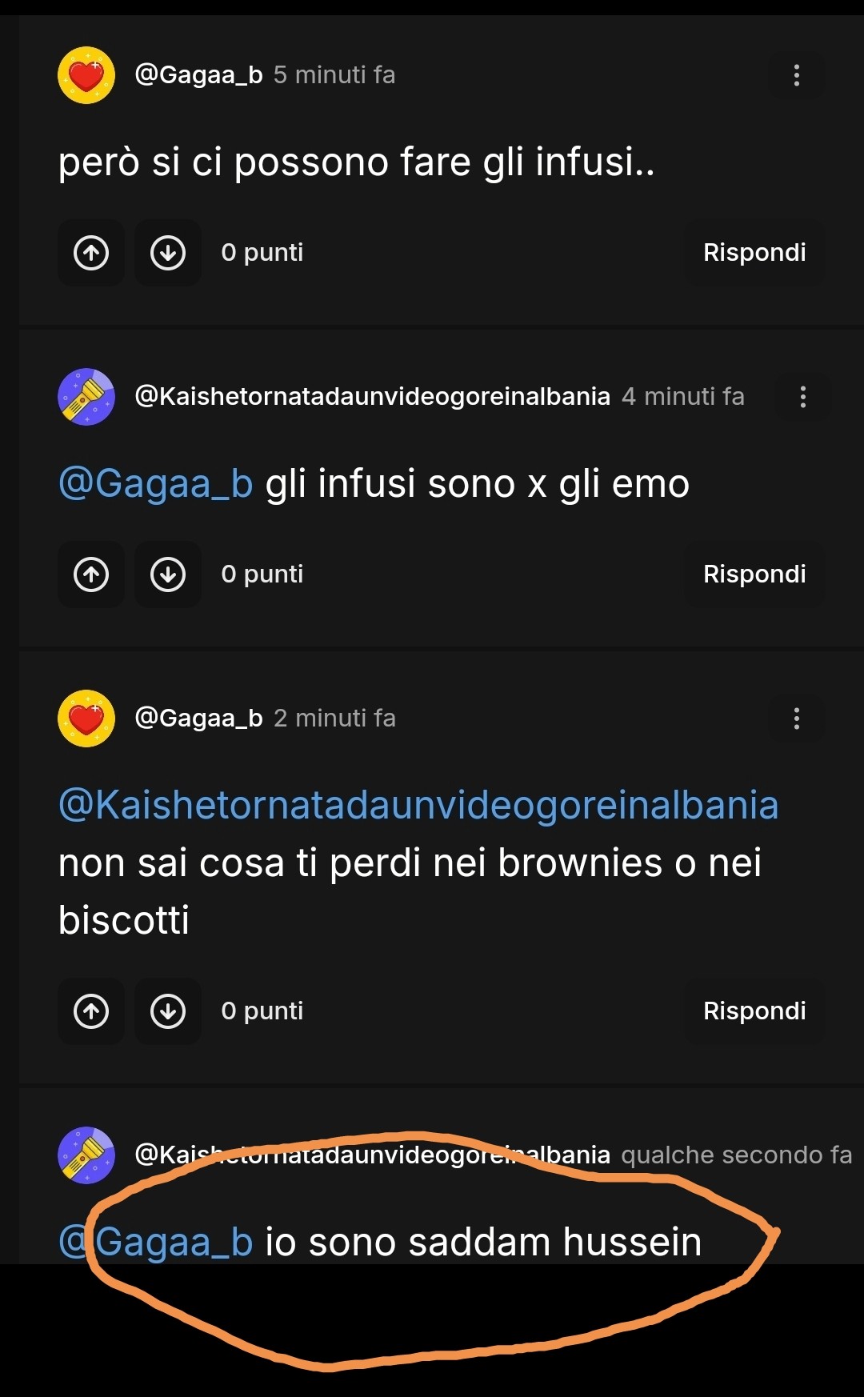
Task: Upvote the 'gli infusi sono x gli emo' comment
Action: [x=91, y=574]
